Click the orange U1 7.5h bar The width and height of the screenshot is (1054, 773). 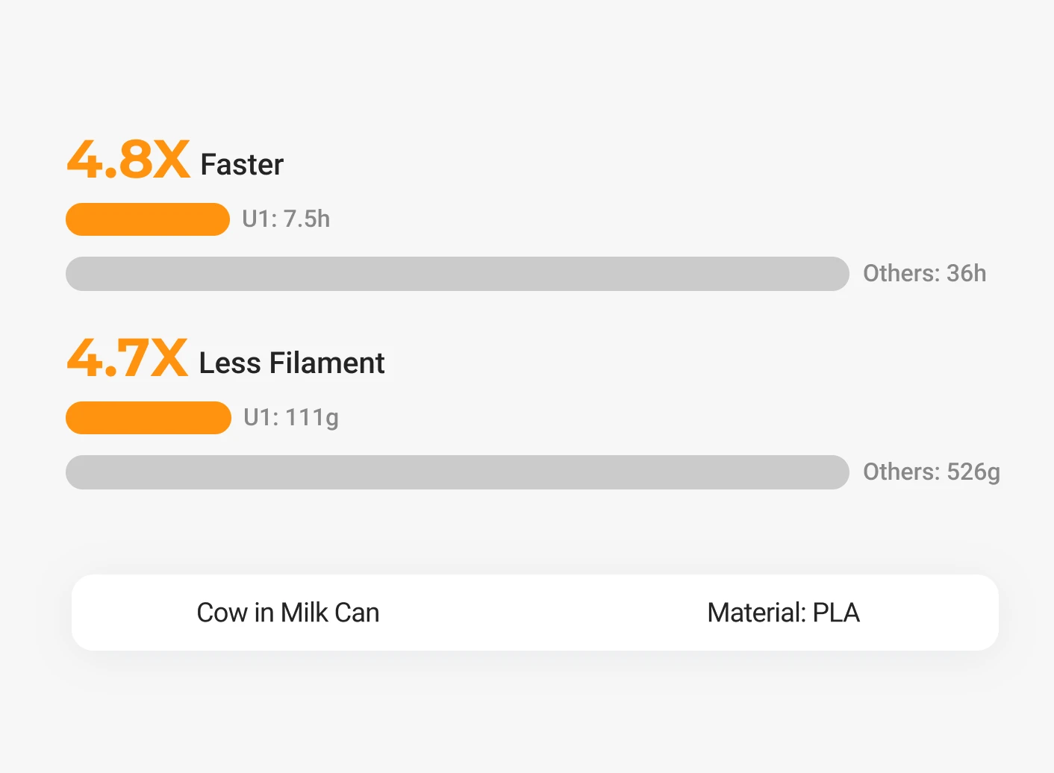coord(148,219)
